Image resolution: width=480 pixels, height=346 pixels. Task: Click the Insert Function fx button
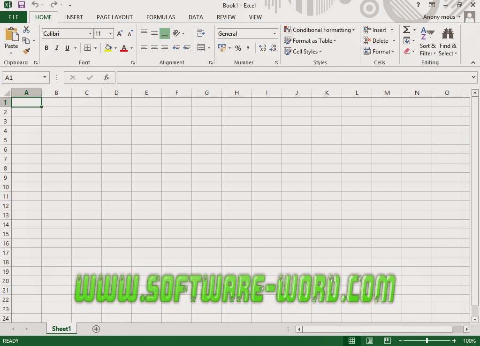coord(107,77)
